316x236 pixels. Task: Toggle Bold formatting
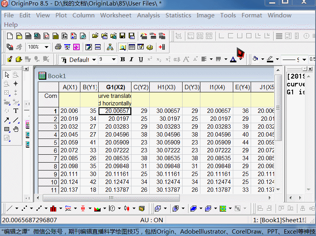coord(122,60)
